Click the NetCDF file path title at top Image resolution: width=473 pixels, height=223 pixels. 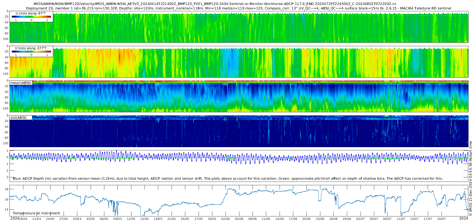point(215,4)
